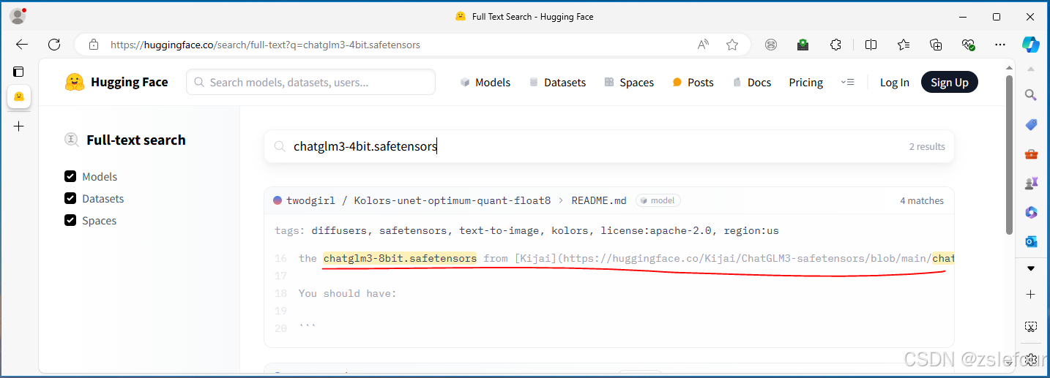Viewport: 1050px width, 378px height.
Task: Open a new tab with plus icon
Action: [x=19, y=126]
